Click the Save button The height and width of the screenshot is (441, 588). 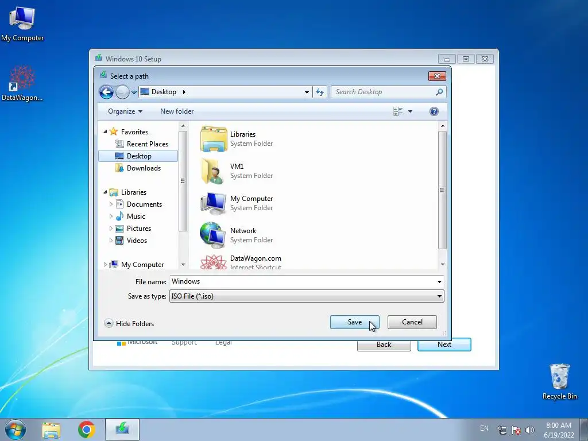355,322
